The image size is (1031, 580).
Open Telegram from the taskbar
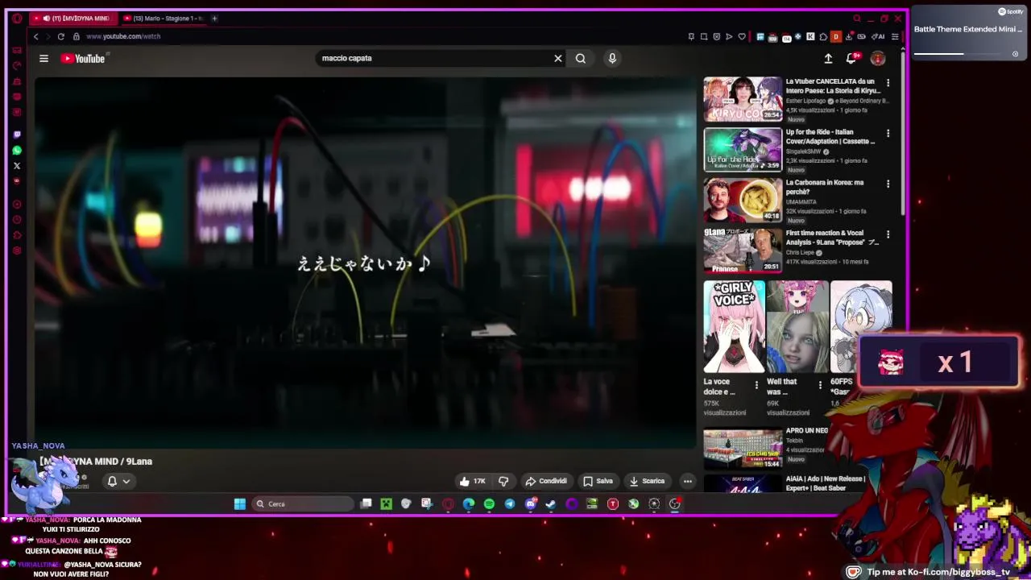coord(510,503)
